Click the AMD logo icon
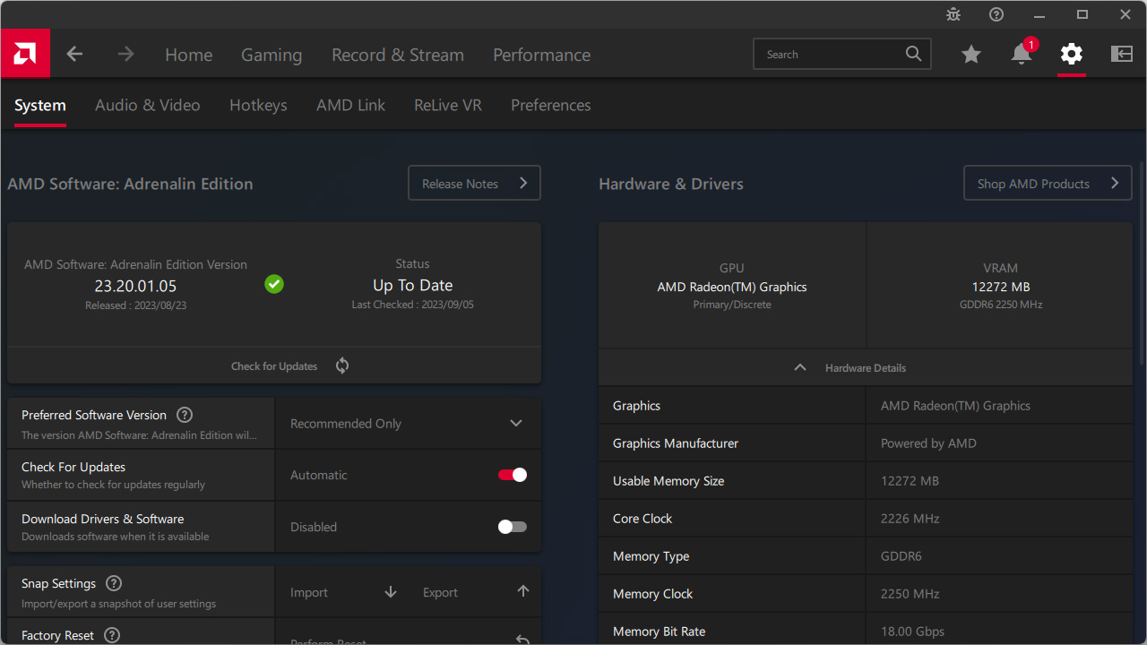The height and width of the screenshot is (645, 1147). [25, 54]
